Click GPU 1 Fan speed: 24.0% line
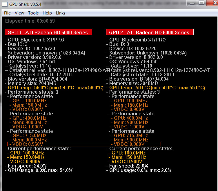Image resolution: width=218 pixels, height=191 pixels. tap(26, 166)
